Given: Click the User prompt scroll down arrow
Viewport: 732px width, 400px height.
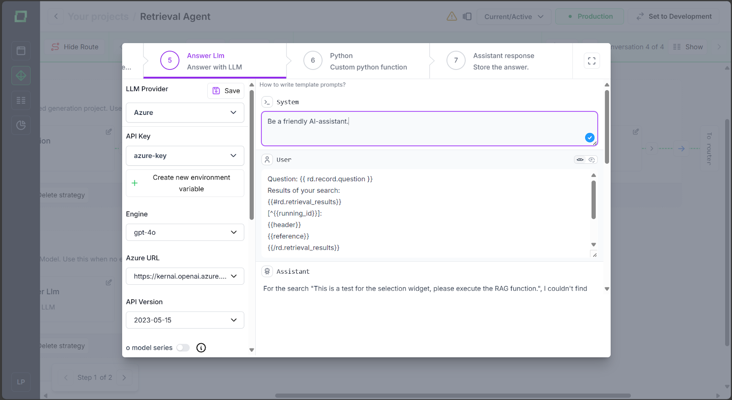Looking at the screenshot, I should [x=593, y=245].
